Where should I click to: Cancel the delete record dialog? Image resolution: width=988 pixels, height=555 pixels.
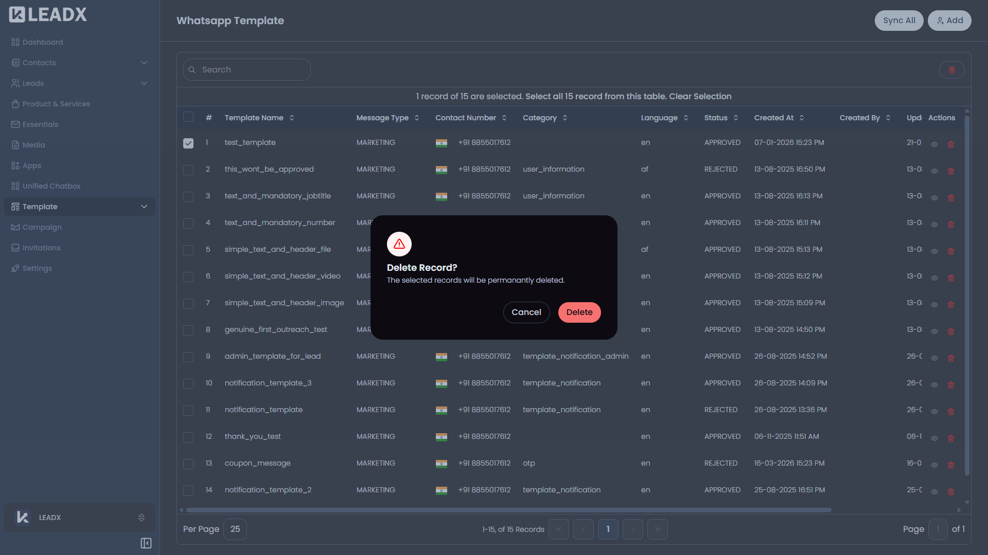click(x=526, y=312)
